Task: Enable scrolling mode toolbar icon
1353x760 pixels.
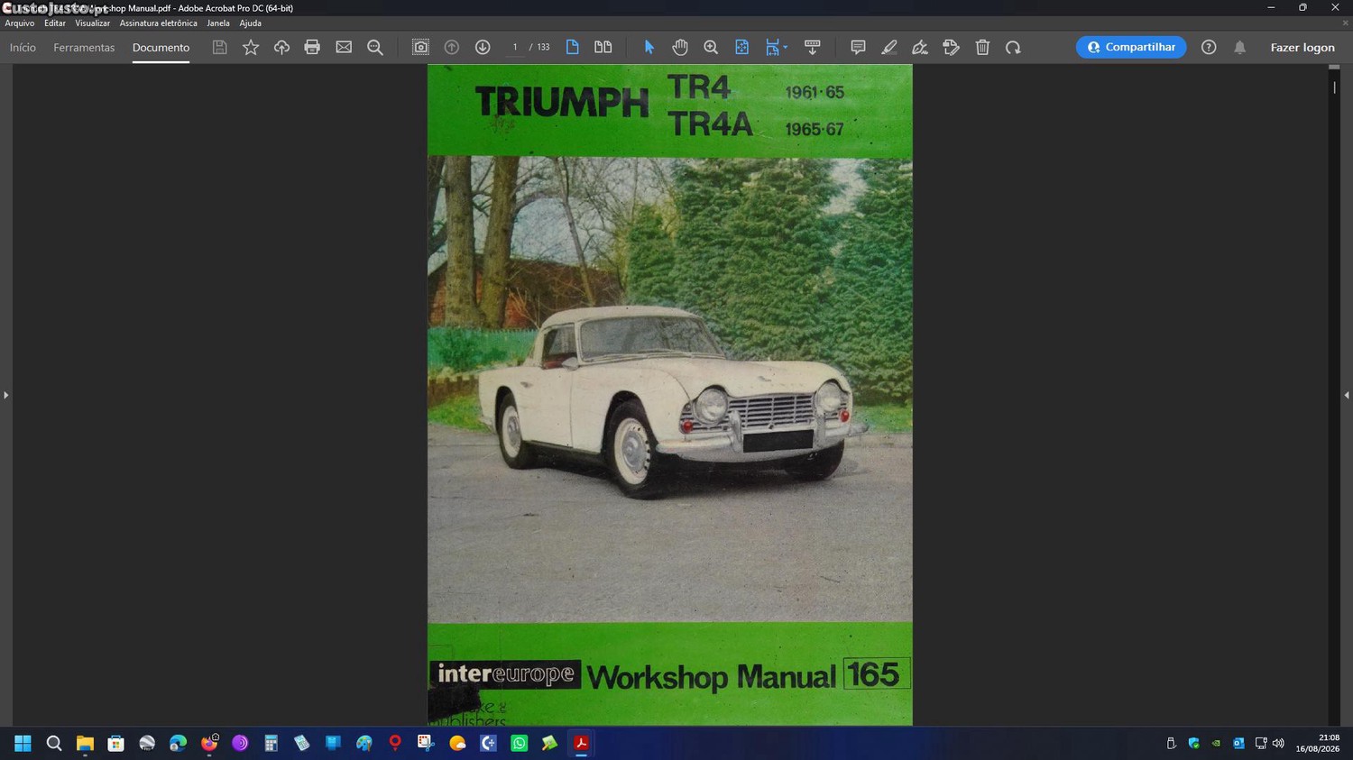Action: coord(812,48)
